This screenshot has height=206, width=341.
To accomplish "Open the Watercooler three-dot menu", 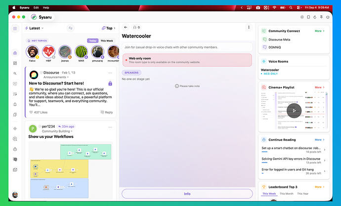I will coord(249,27).
